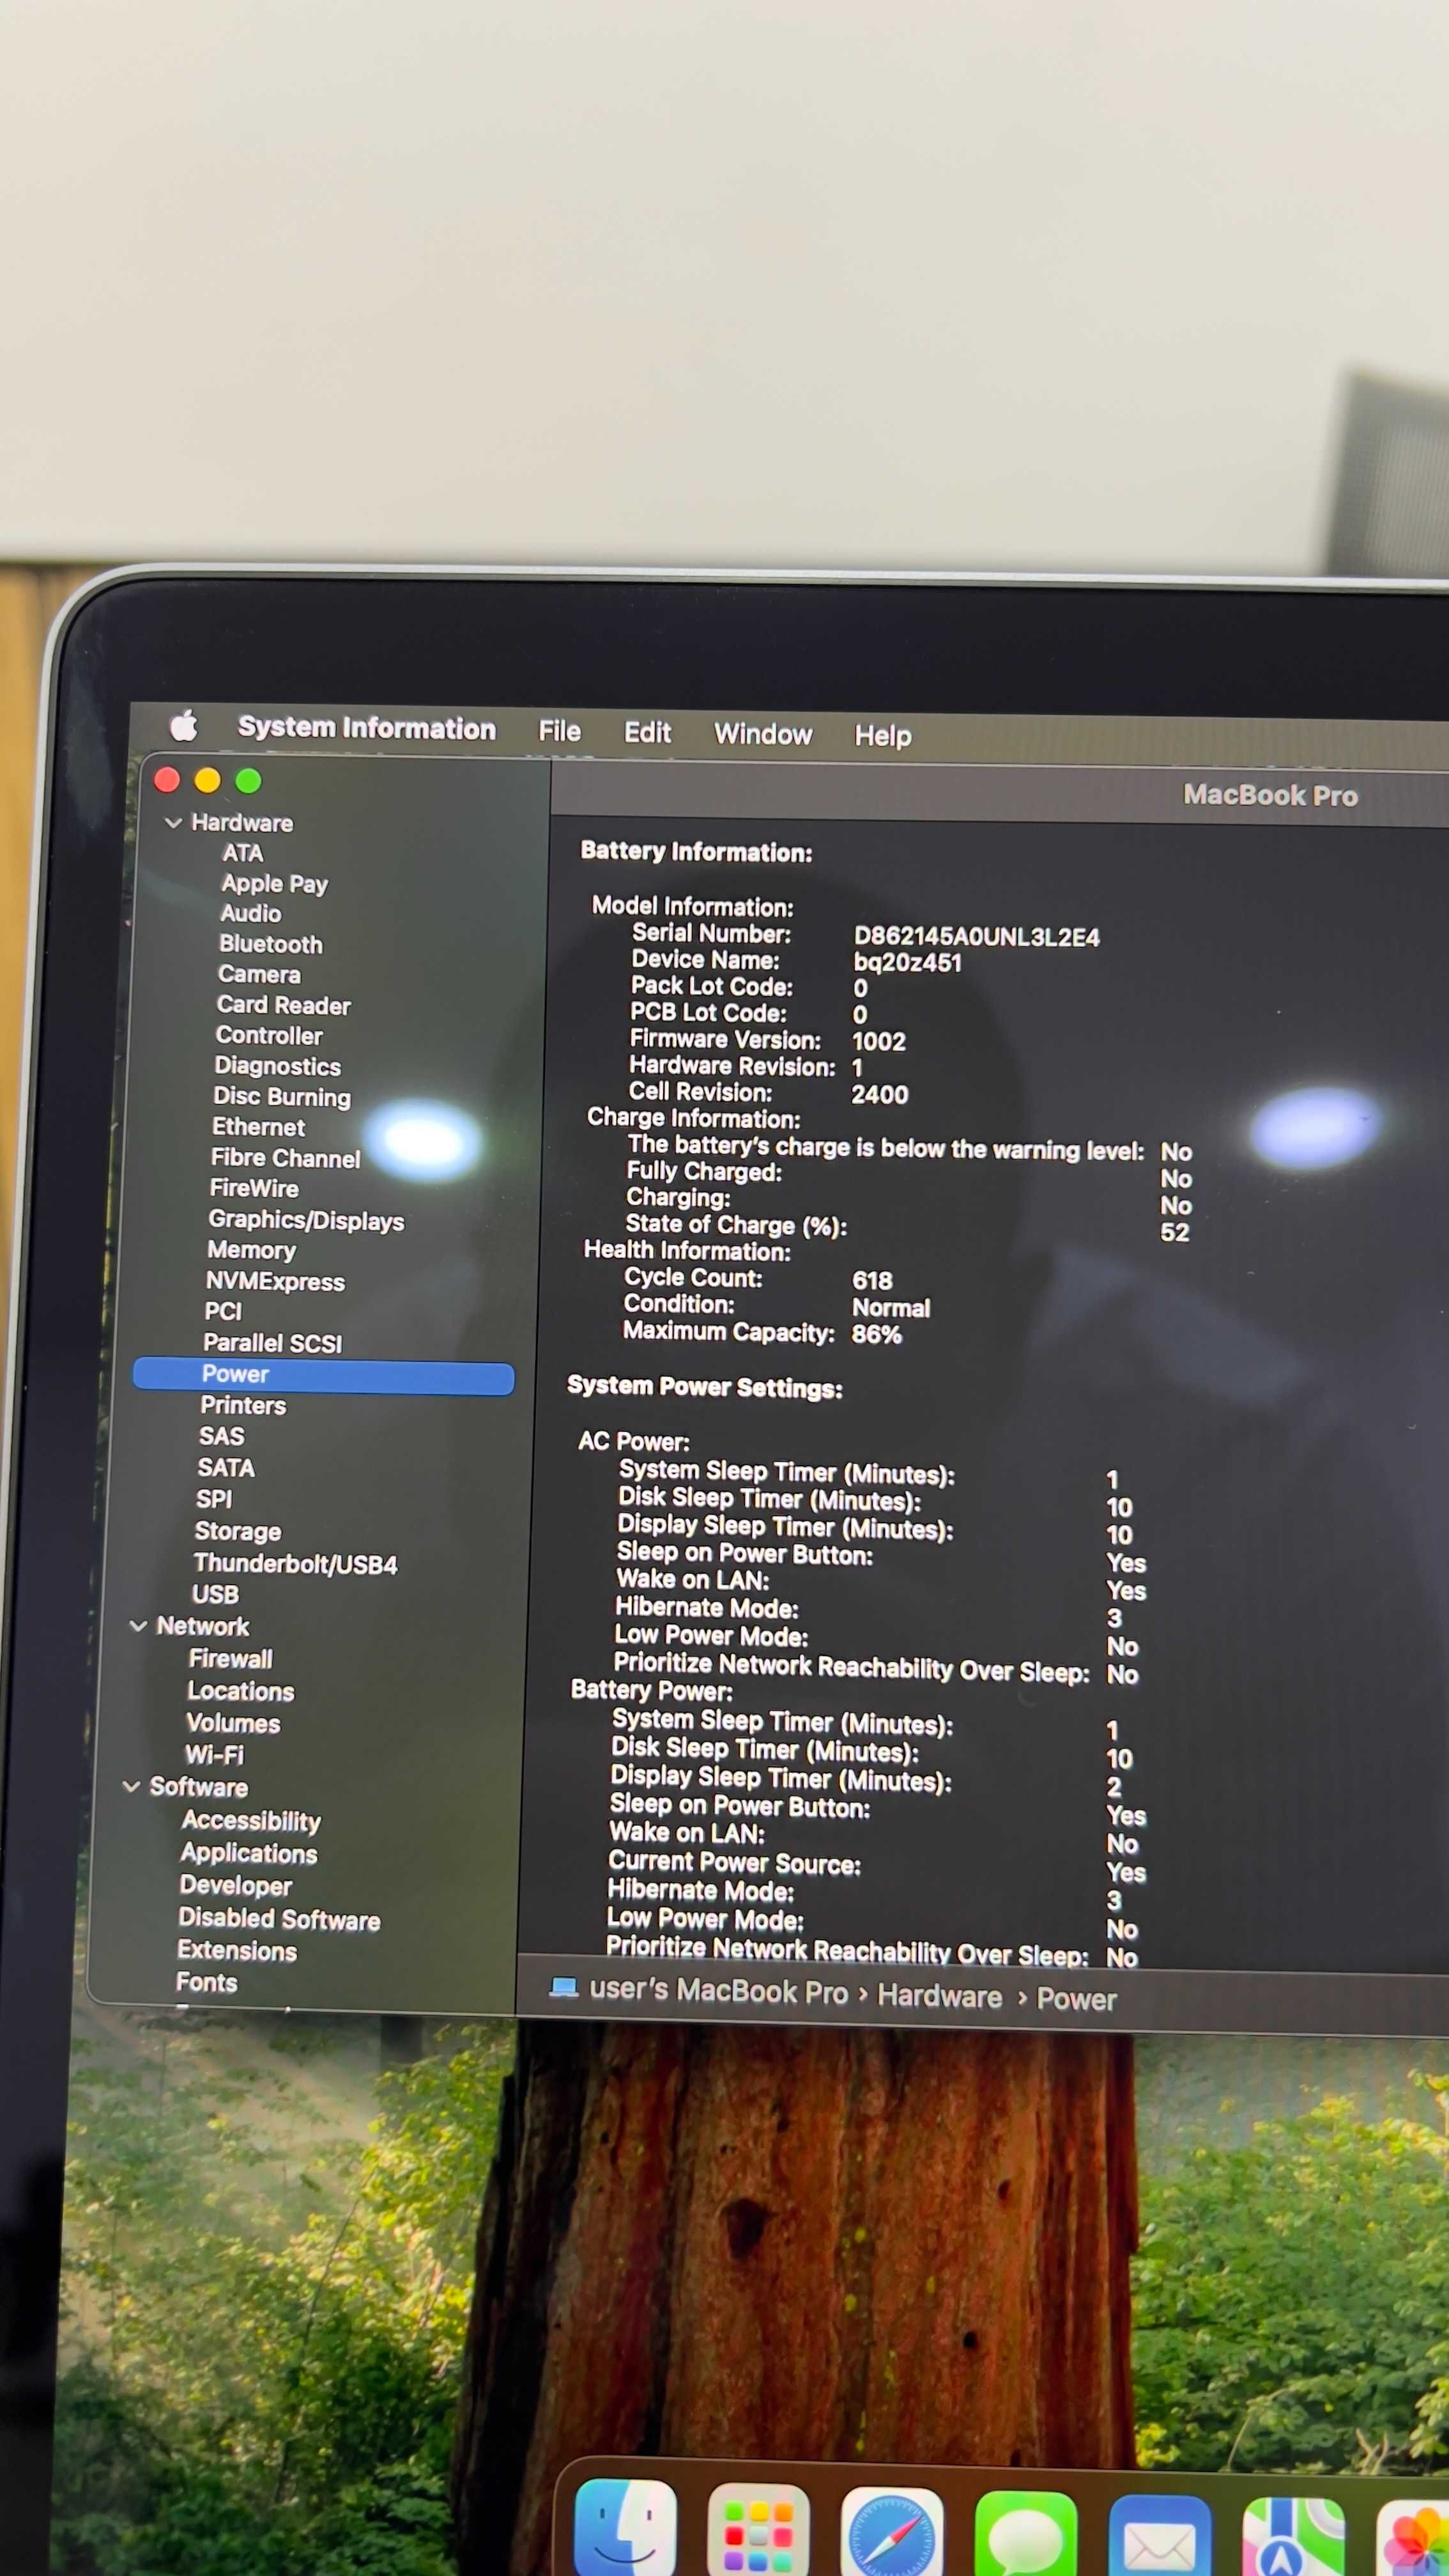Select Printers in the sidebar
This screenshot has width=1449, height=2576.
(243, 1405)
